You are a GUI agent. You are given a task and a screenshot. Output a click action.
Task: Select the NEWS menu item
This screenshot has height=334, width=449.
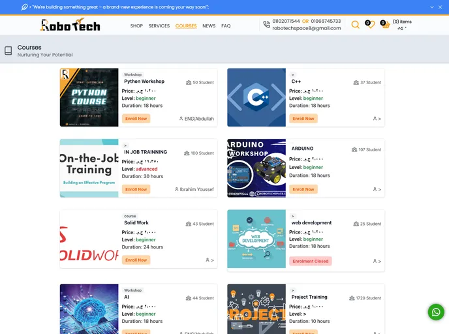[209, 25]
